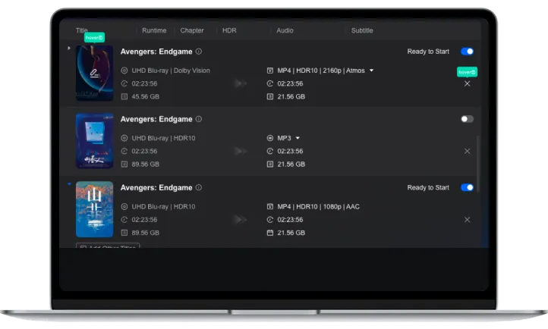The width and height of the screenshot is (548, 329).
Task: Click info icon beside first Avengers: Endgame title
Action: [199, 52]
